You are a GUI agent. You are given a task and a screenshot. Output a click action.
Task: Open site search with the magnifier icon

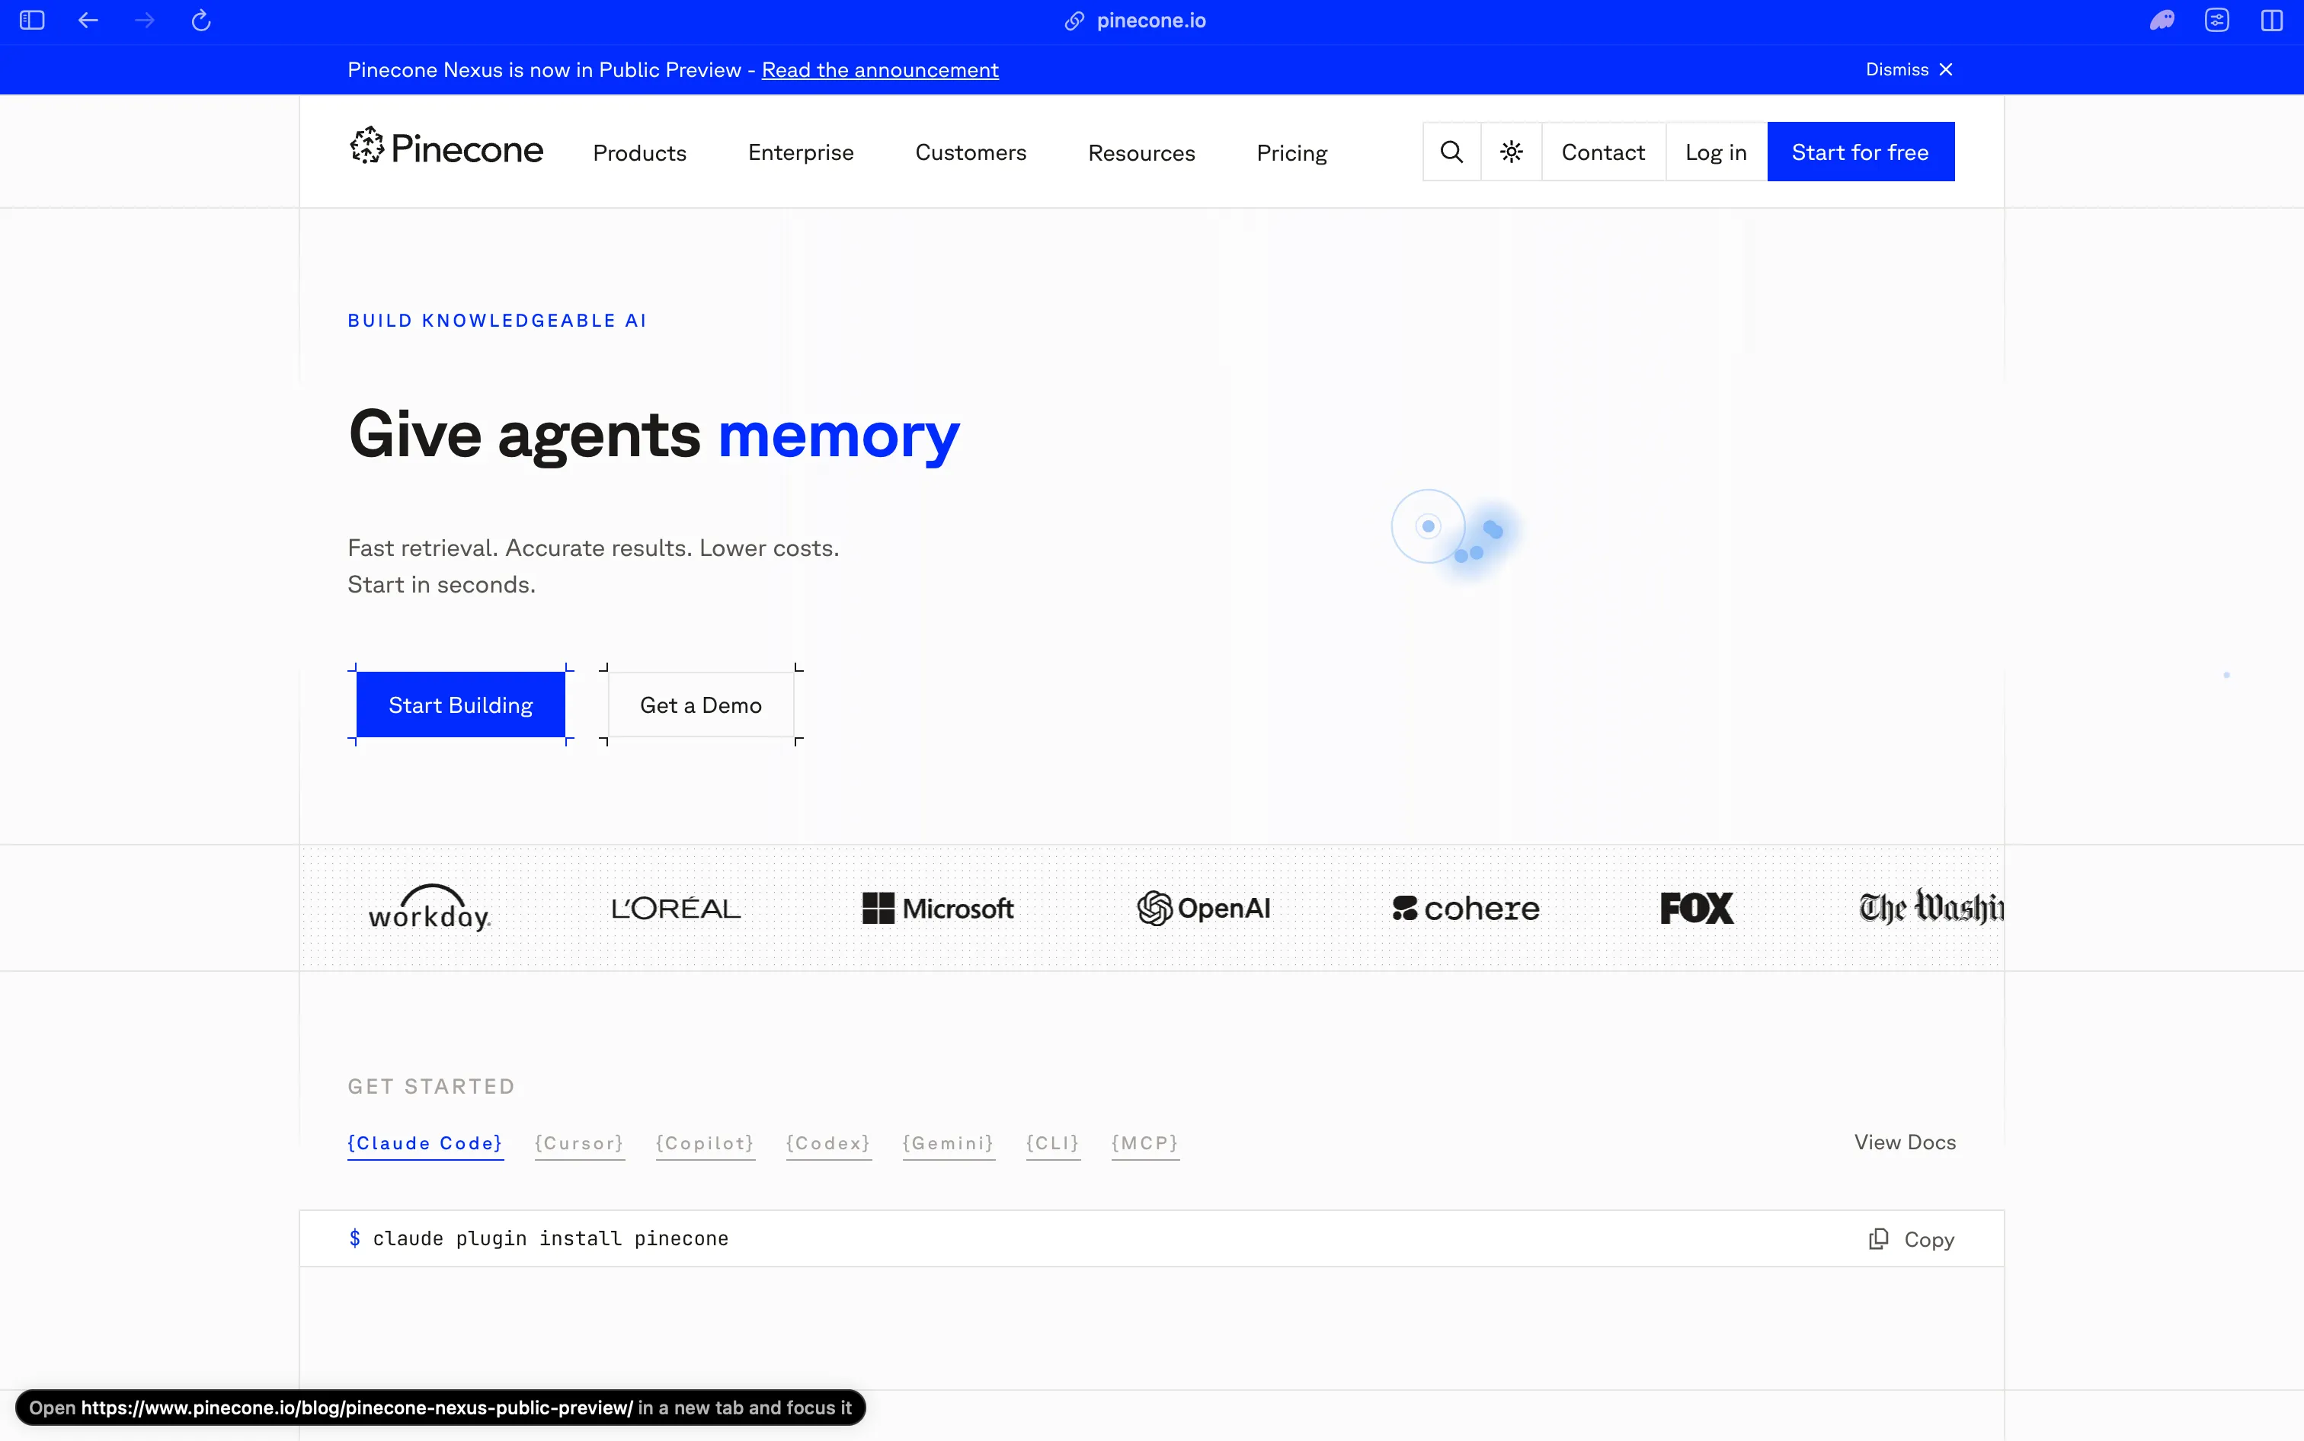pos(1451,152)
